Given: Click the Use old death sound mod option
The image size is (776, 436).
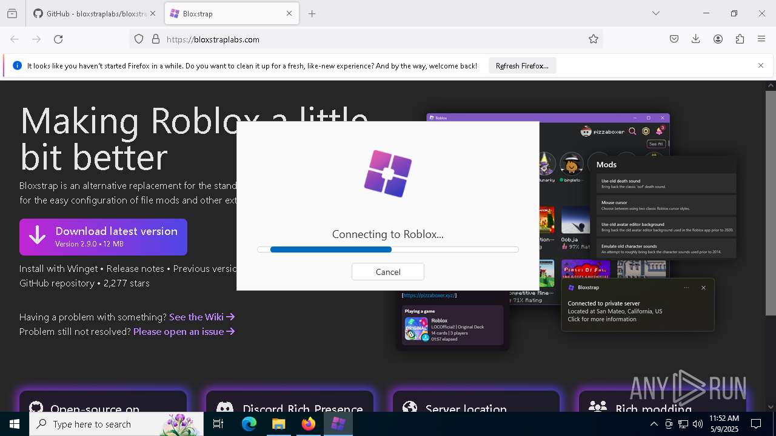Looking at the screenshot, I should click(666, 183).
